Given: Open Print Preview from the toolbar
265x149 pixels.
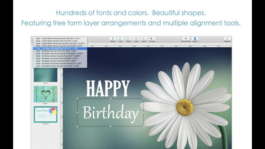Looking at the screenshot, I should [x=186, y=39].
